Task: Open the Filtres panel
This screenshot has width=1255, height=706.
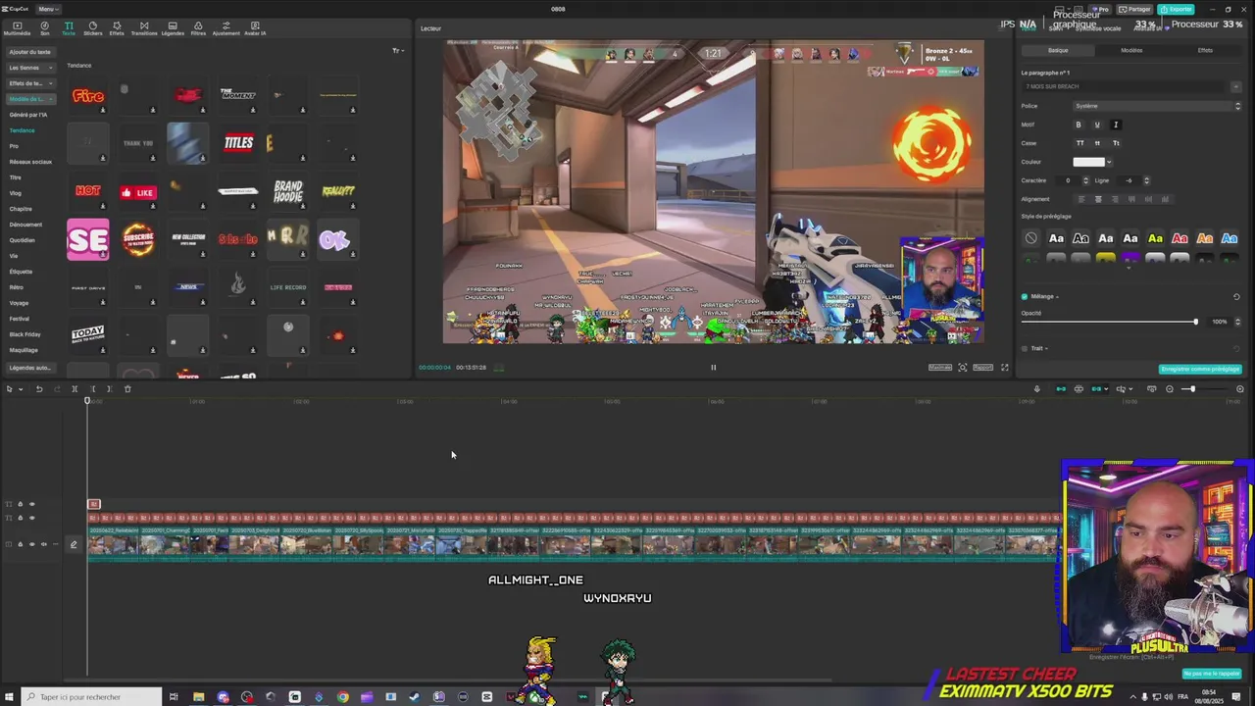Action: click(x=198, y=28)
